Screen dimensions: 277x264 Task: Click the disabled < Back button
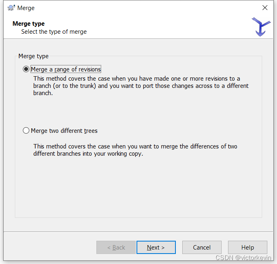(x=116, y=247)
